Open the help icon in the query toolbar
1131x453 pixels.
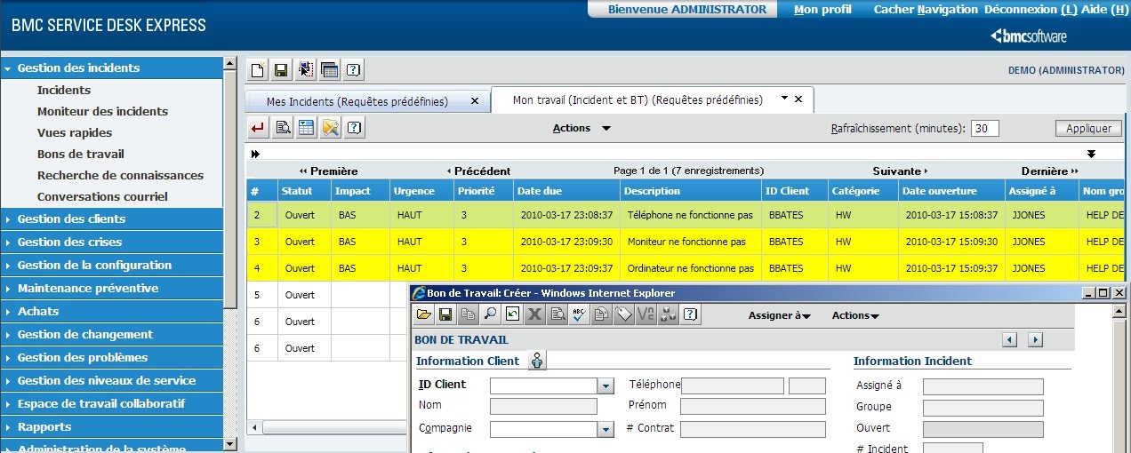(354, 128)
